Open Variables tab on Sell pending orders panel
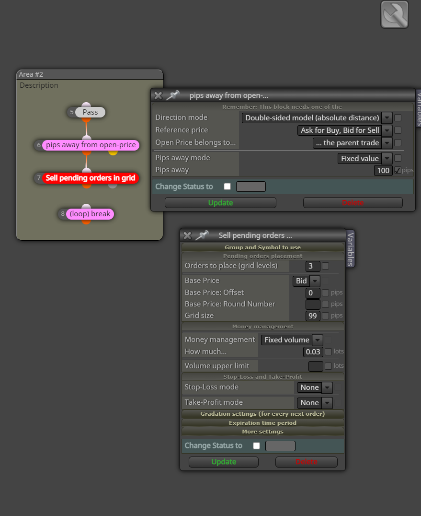 point(350,249)
